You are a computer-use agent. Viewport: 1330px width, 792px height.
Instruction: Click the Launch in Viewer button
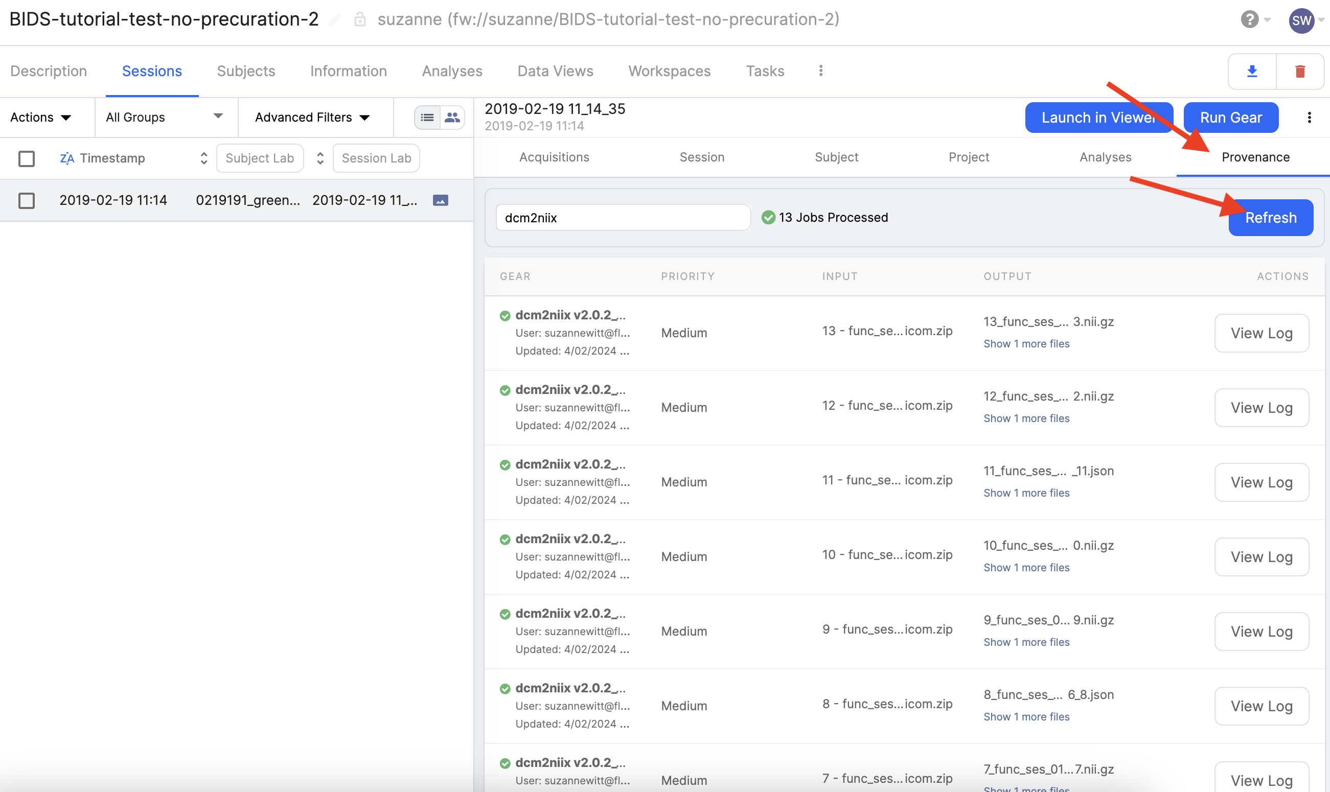(x=1099, y=118)
